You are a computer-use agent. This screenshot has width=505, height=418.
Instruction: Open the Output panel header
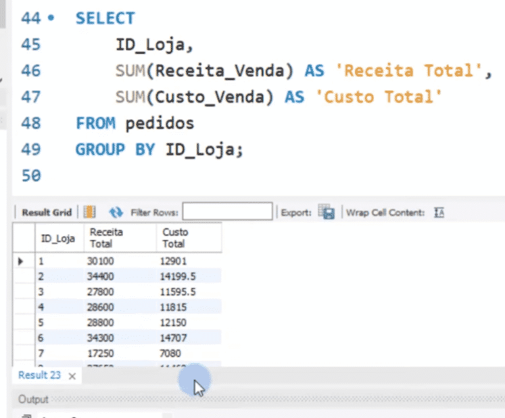33,400
